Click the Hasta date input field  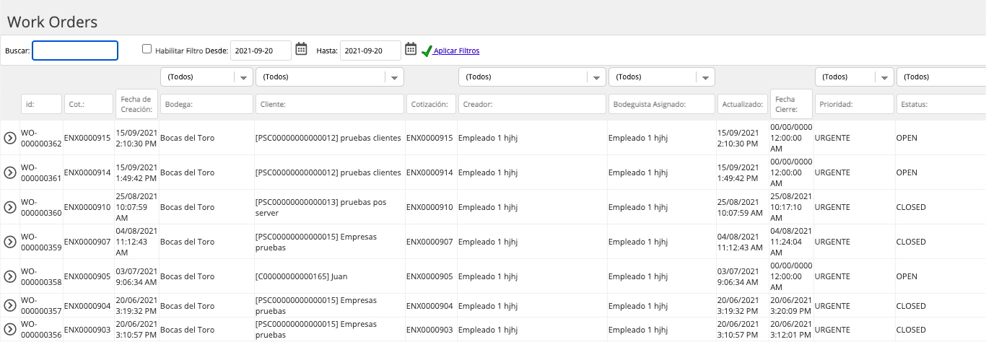370,51
